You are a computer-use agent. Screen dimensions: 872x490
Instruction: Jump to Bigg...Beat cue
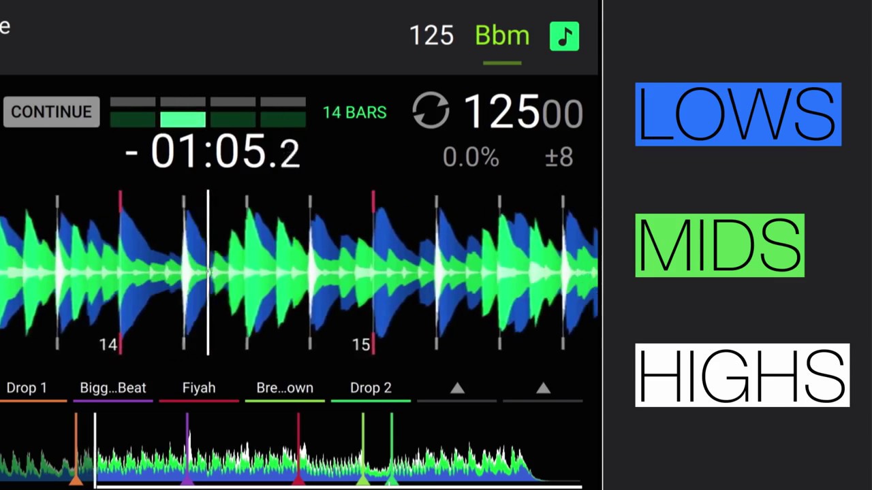(113, 388)
